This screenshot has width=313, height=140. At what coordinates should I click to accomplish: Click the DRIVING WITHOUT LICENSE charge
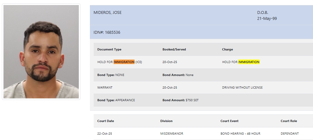pos(242,88)
